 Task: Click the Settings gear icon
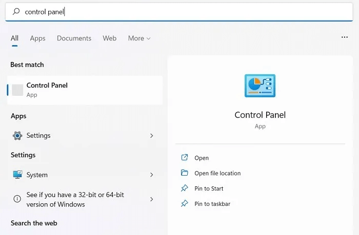coord(17,136)
